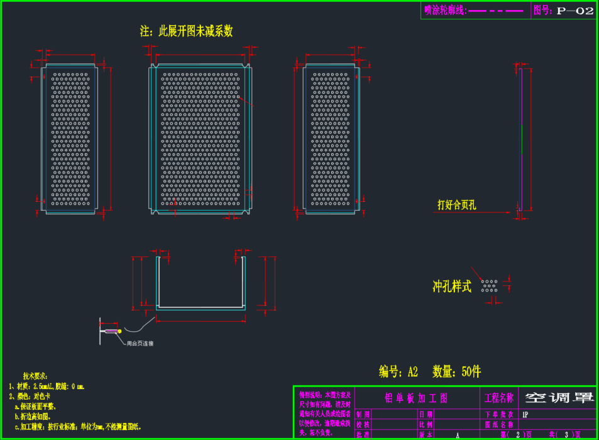Image resolution: width=599 pixels, height=440 pixels.
Task: Click the punching pattern sample hole cluster
Action: (x=490, y=286)
